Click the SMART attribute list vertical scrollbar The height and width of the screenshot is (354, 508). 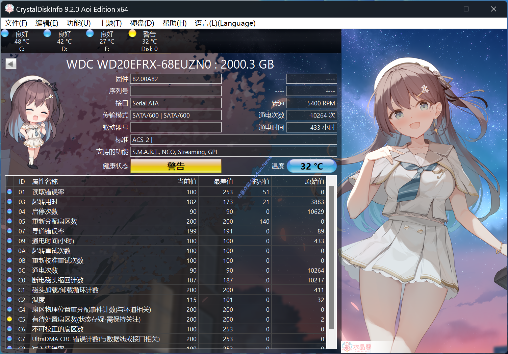pyautogui.click(x=331, y=257)
